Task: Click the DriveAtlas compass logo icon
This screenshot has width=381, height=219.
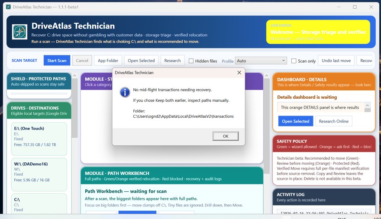Action: (19, 32)
